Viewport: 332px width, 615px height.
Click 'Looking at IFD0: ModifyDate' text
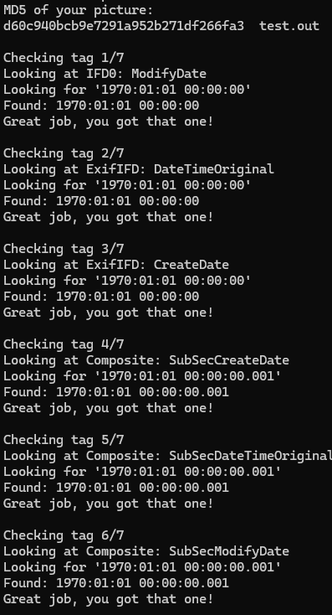[x=105, y=74]
